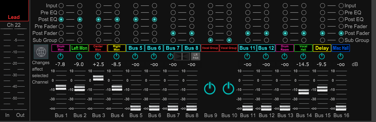Screen dimensions: 376x122
Task: Toggle the power icon under Left Mon
Action: click(80, 56)
